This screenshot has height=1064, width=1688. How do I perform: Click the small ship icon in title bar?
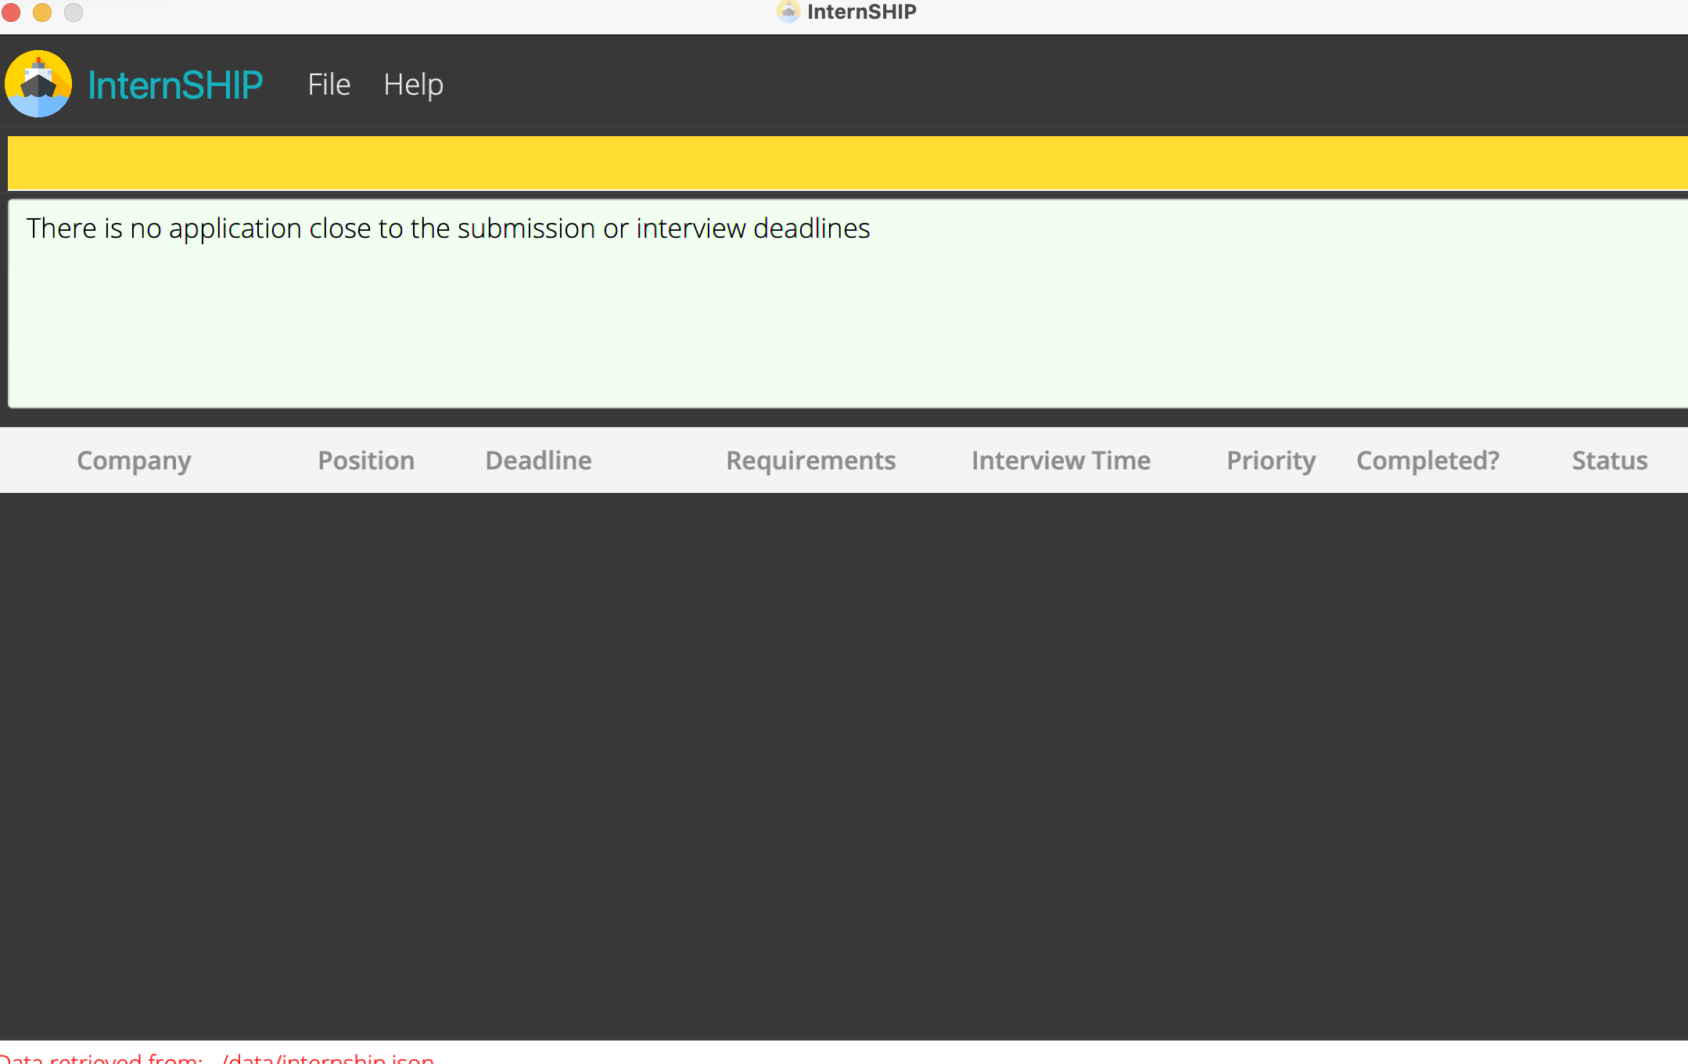pyautogui.click(x=788, y=12)
